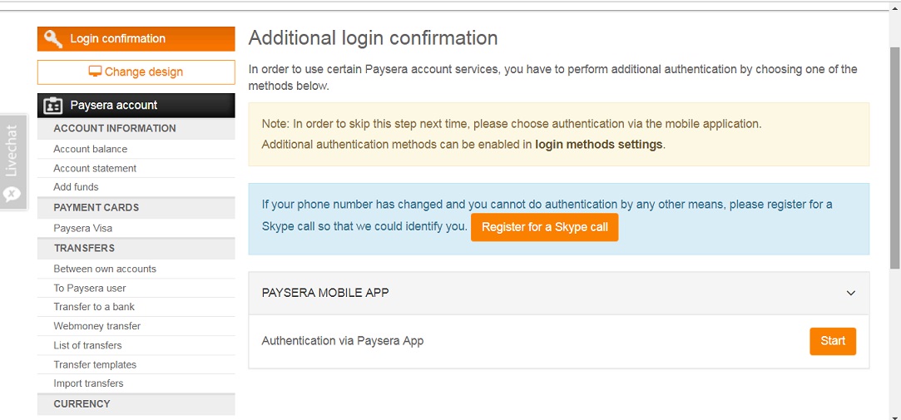Image resolution: width=901 pixels, height=420 pixels.
Task: Open Paysera Visa payment card page
Action: click(82, 229)
